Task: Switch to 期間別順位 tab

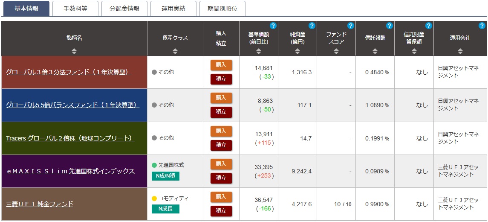Action: tap(222, 9)
